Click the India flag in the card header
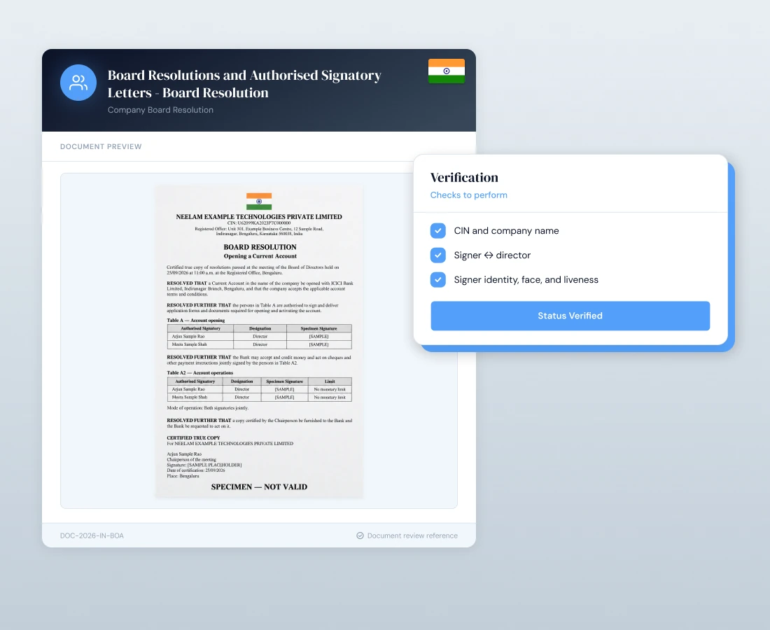 pyautogui.click(x=447, y=71)
